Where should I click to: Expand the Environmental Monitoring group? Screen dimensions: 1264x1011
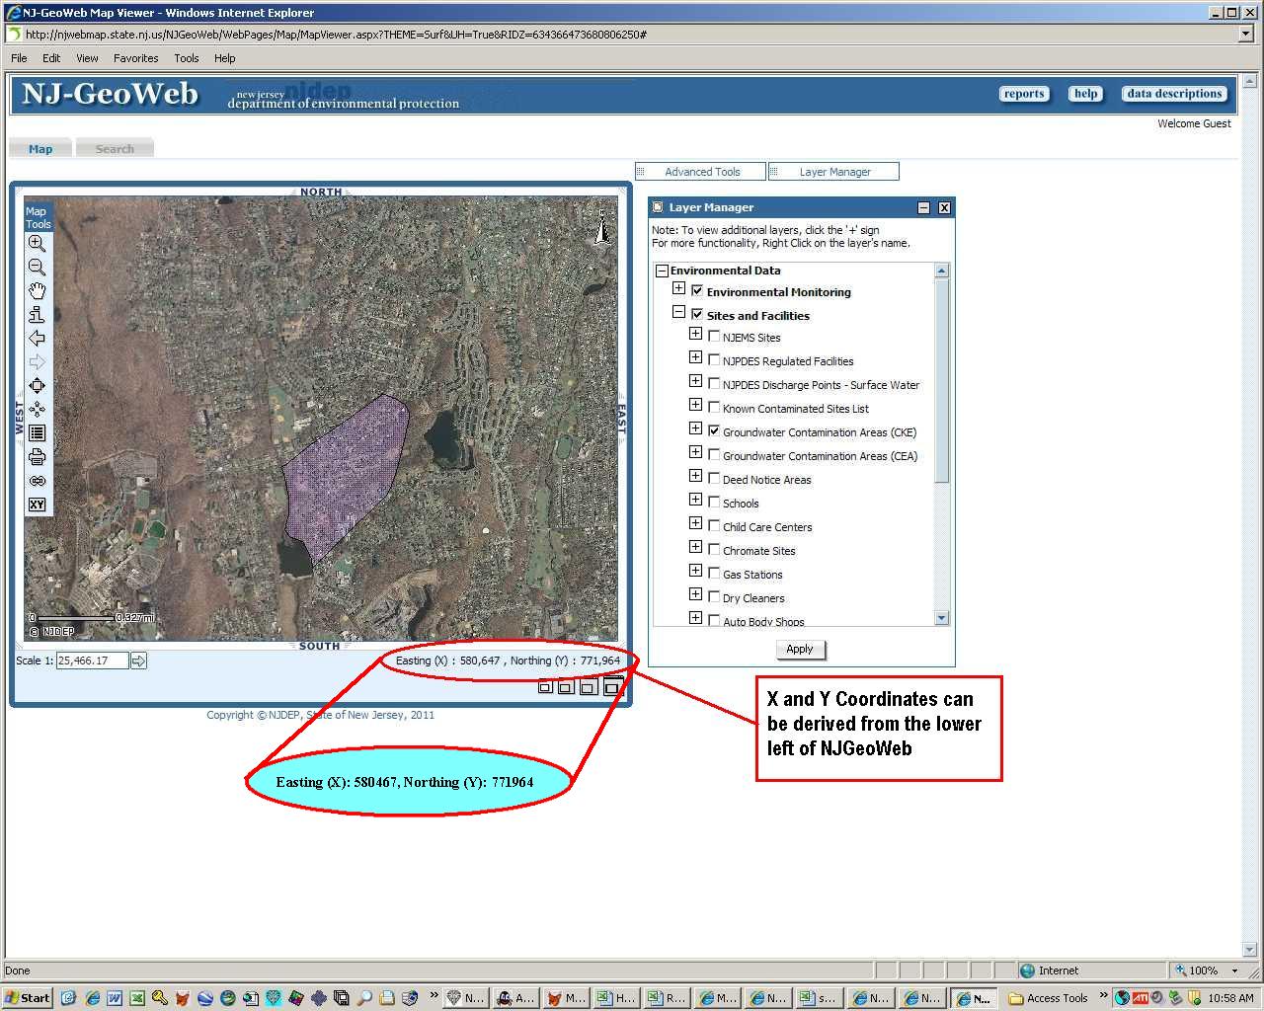pyautogui.click(x=678, y=288)
